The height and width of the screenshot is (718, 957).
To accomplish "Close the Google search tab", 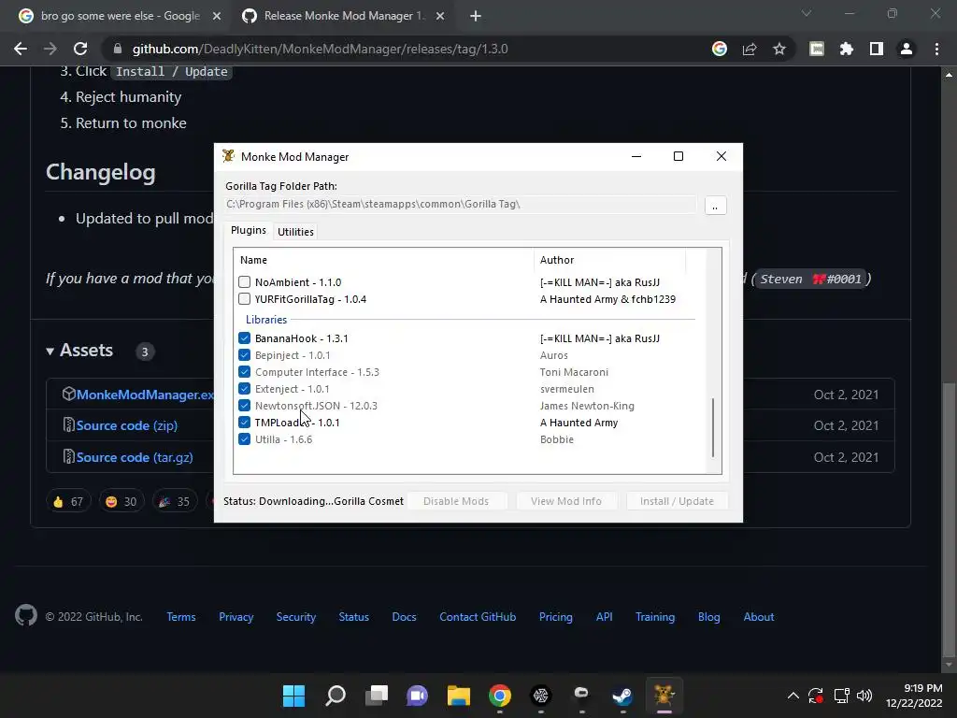I will click(217, 17).
